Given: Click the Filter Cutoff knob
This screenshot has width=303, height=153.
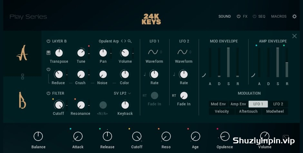Looking at the screenshot, I should click(x=59, y=105).
